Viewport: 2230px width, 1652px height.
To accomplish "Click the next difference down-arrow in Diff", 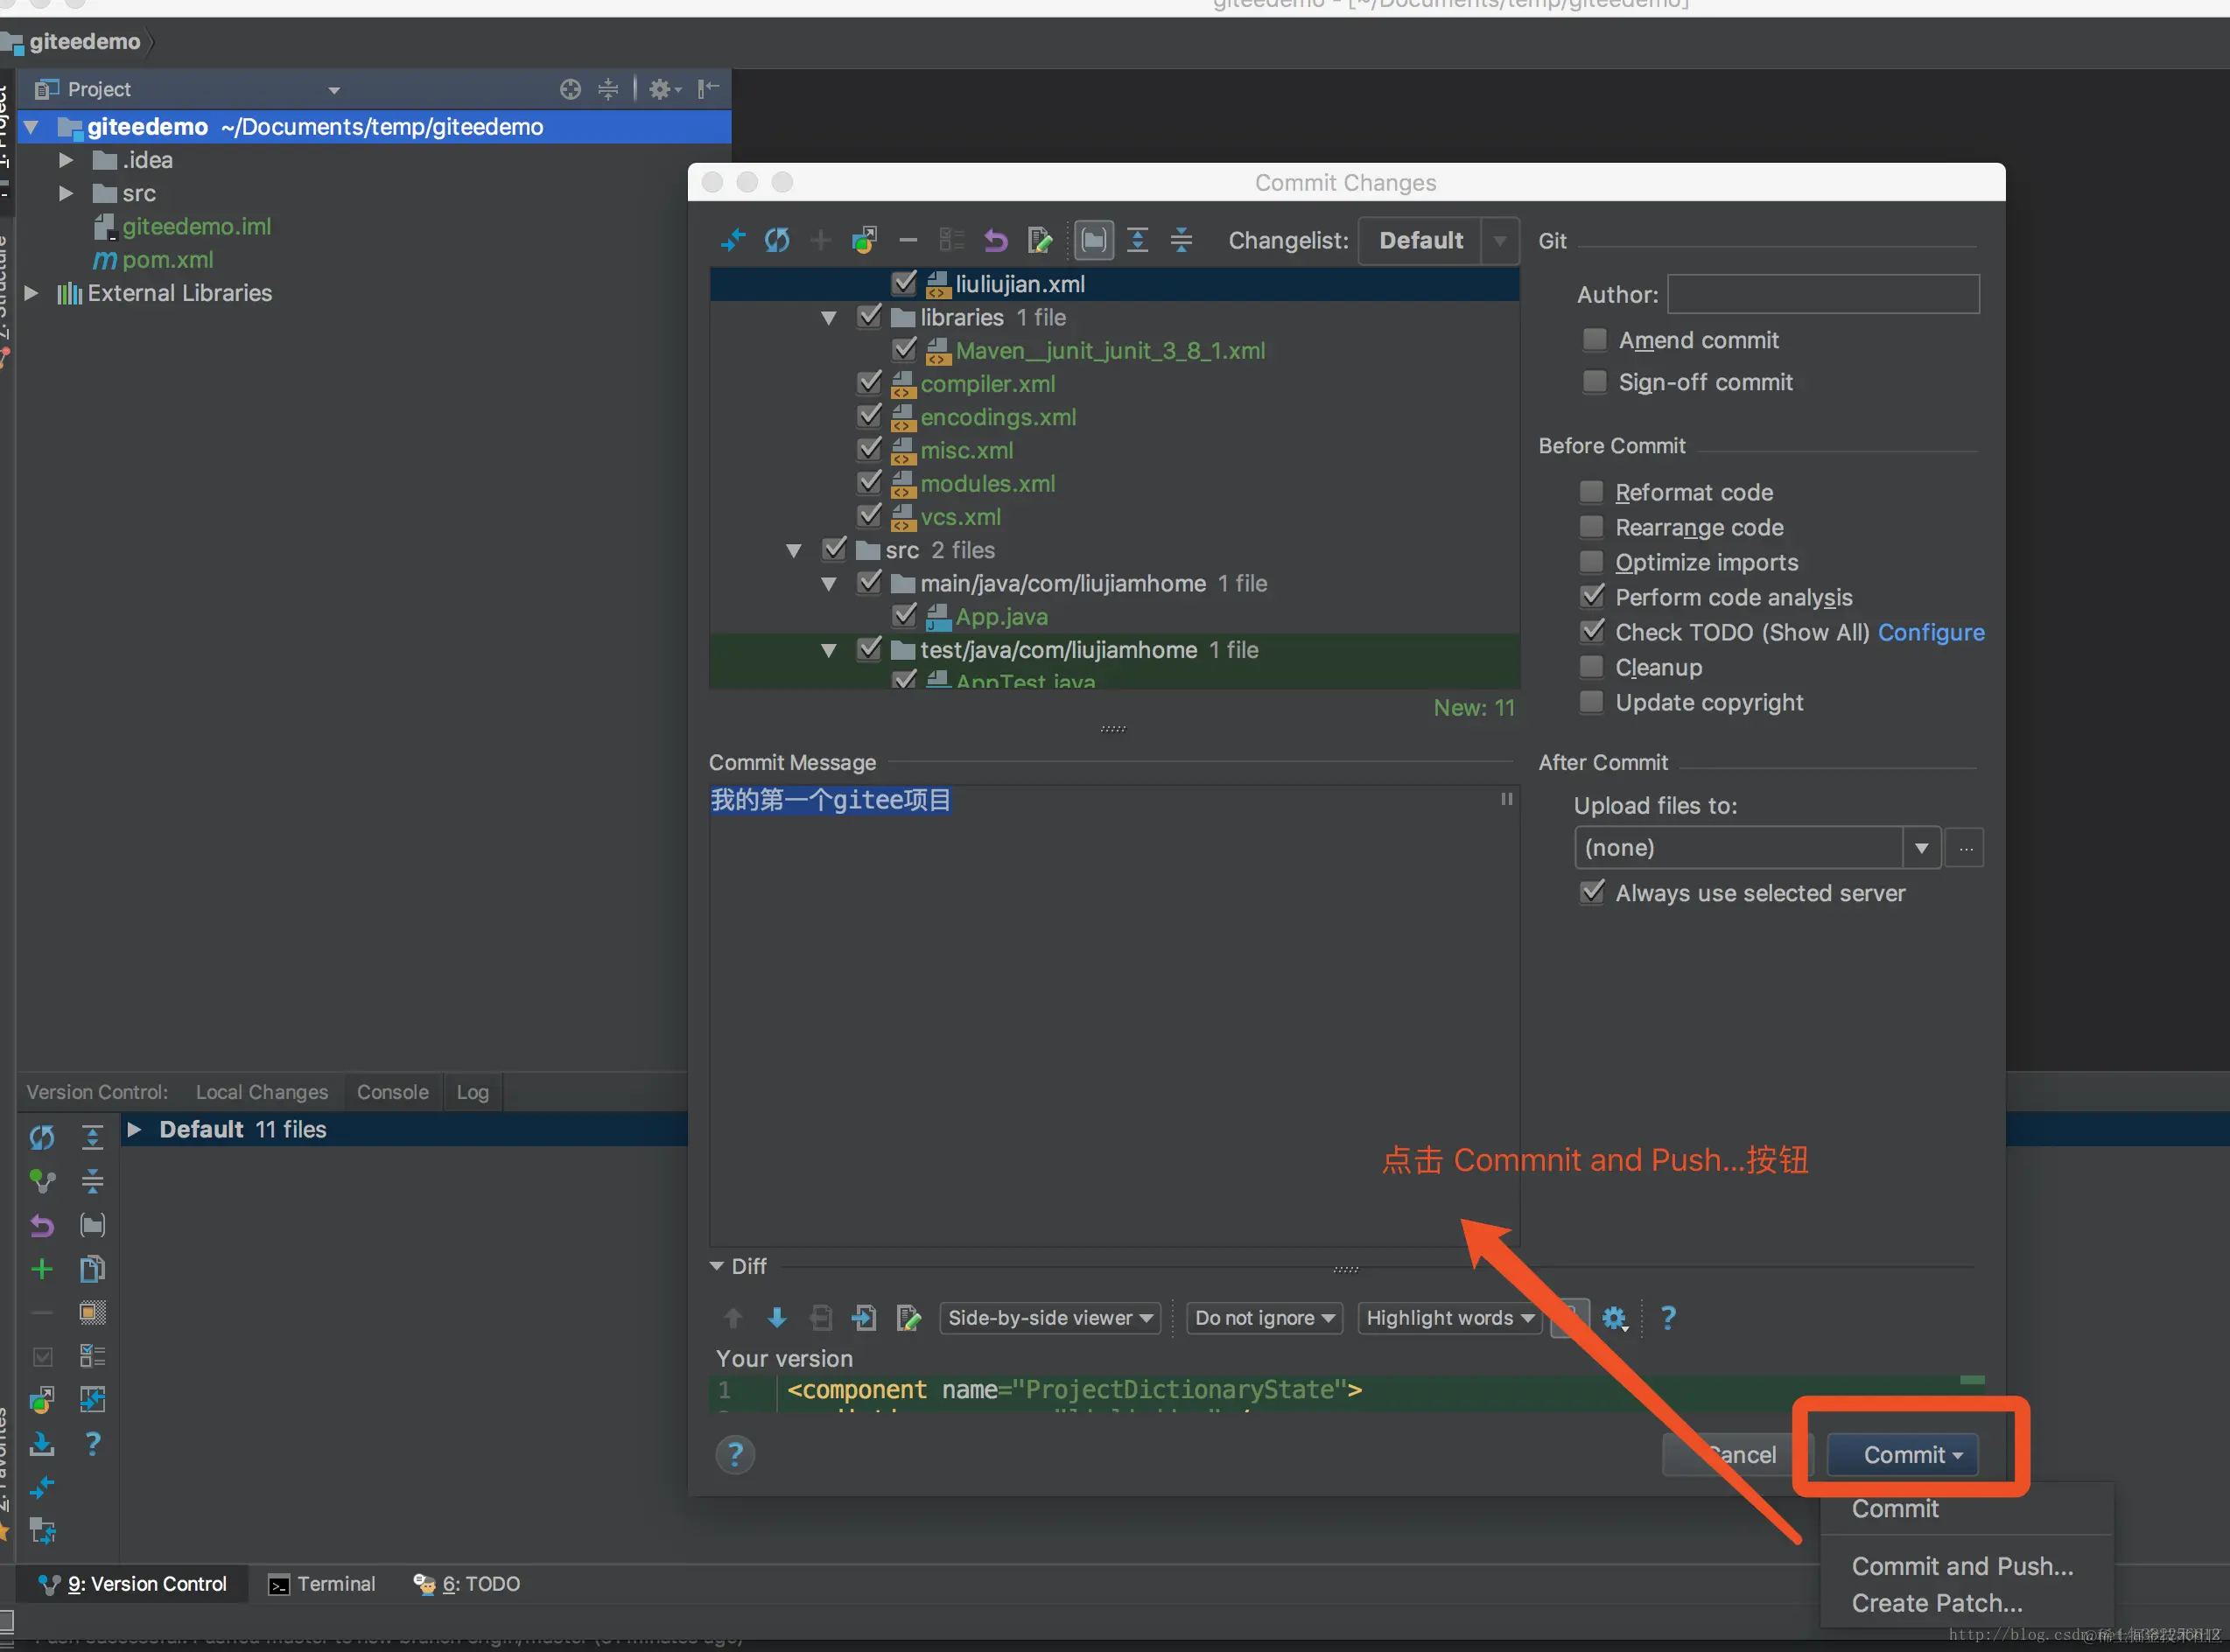I will (x=777, y=1318).
